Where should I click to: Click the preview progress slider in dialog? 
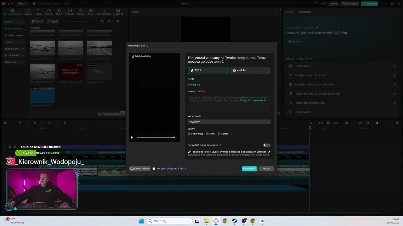click(156, 137)
